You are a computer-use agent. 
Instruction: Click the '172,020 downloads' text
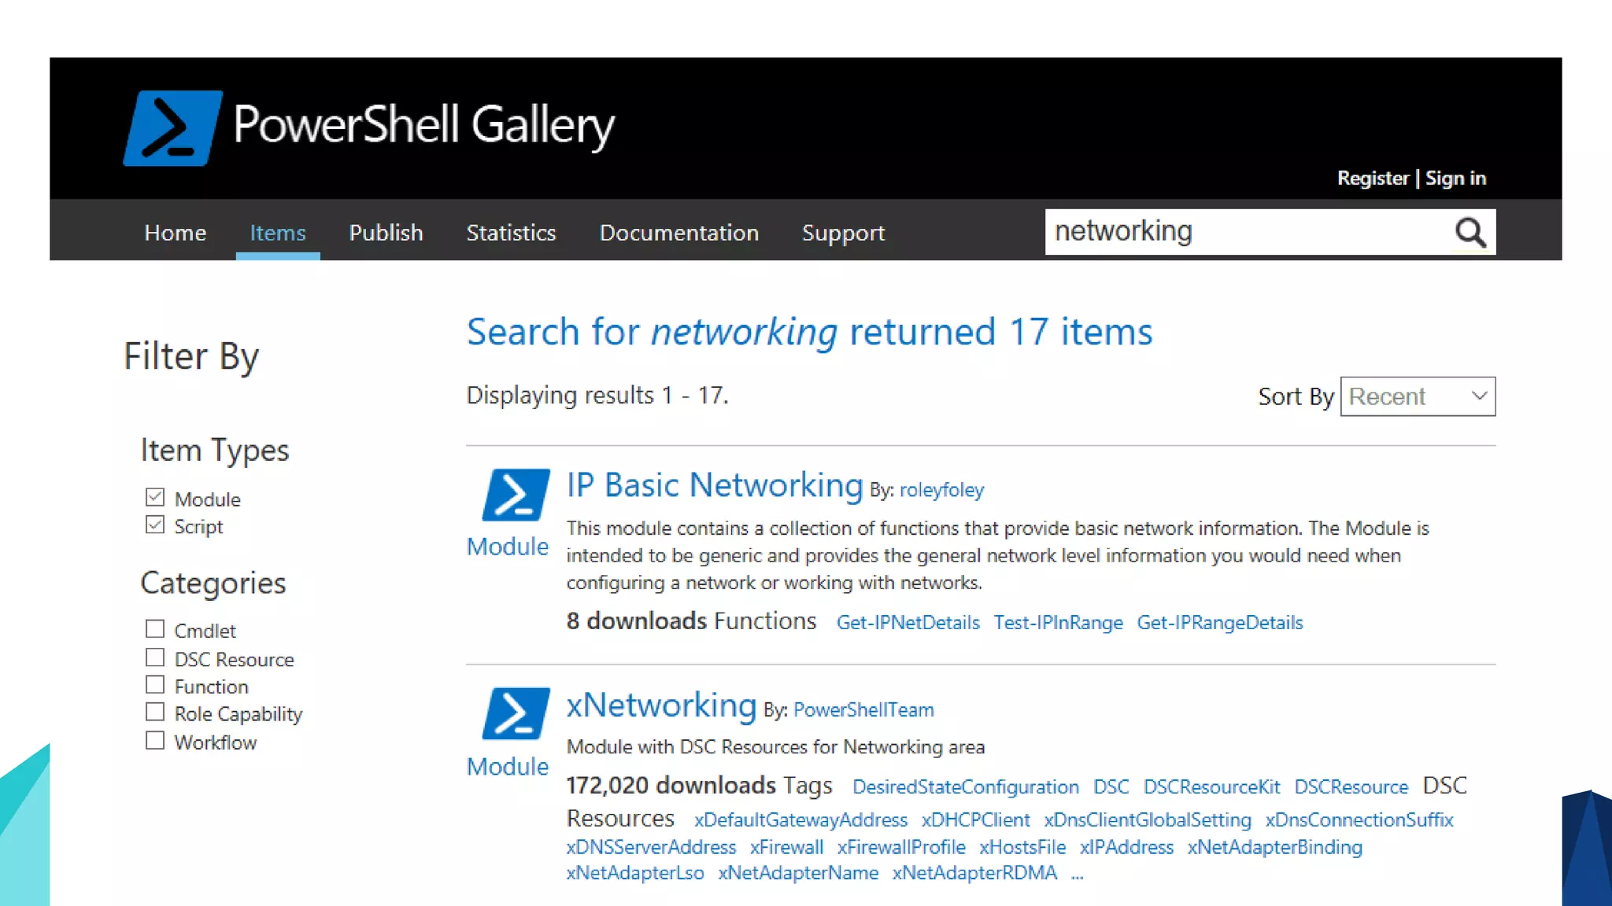click(x=671, y=786)
